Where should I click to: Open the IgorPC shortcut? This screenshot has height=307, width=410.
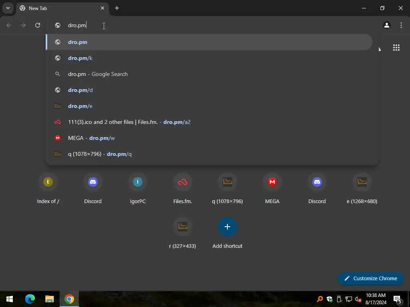tap(138, 189)
